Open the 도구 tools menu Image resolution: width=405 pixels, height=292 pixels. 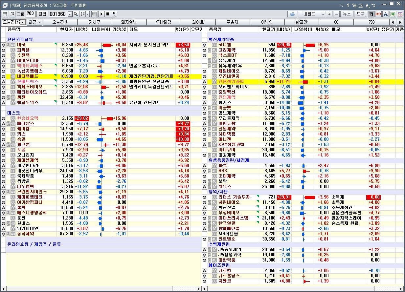[361, 14]
